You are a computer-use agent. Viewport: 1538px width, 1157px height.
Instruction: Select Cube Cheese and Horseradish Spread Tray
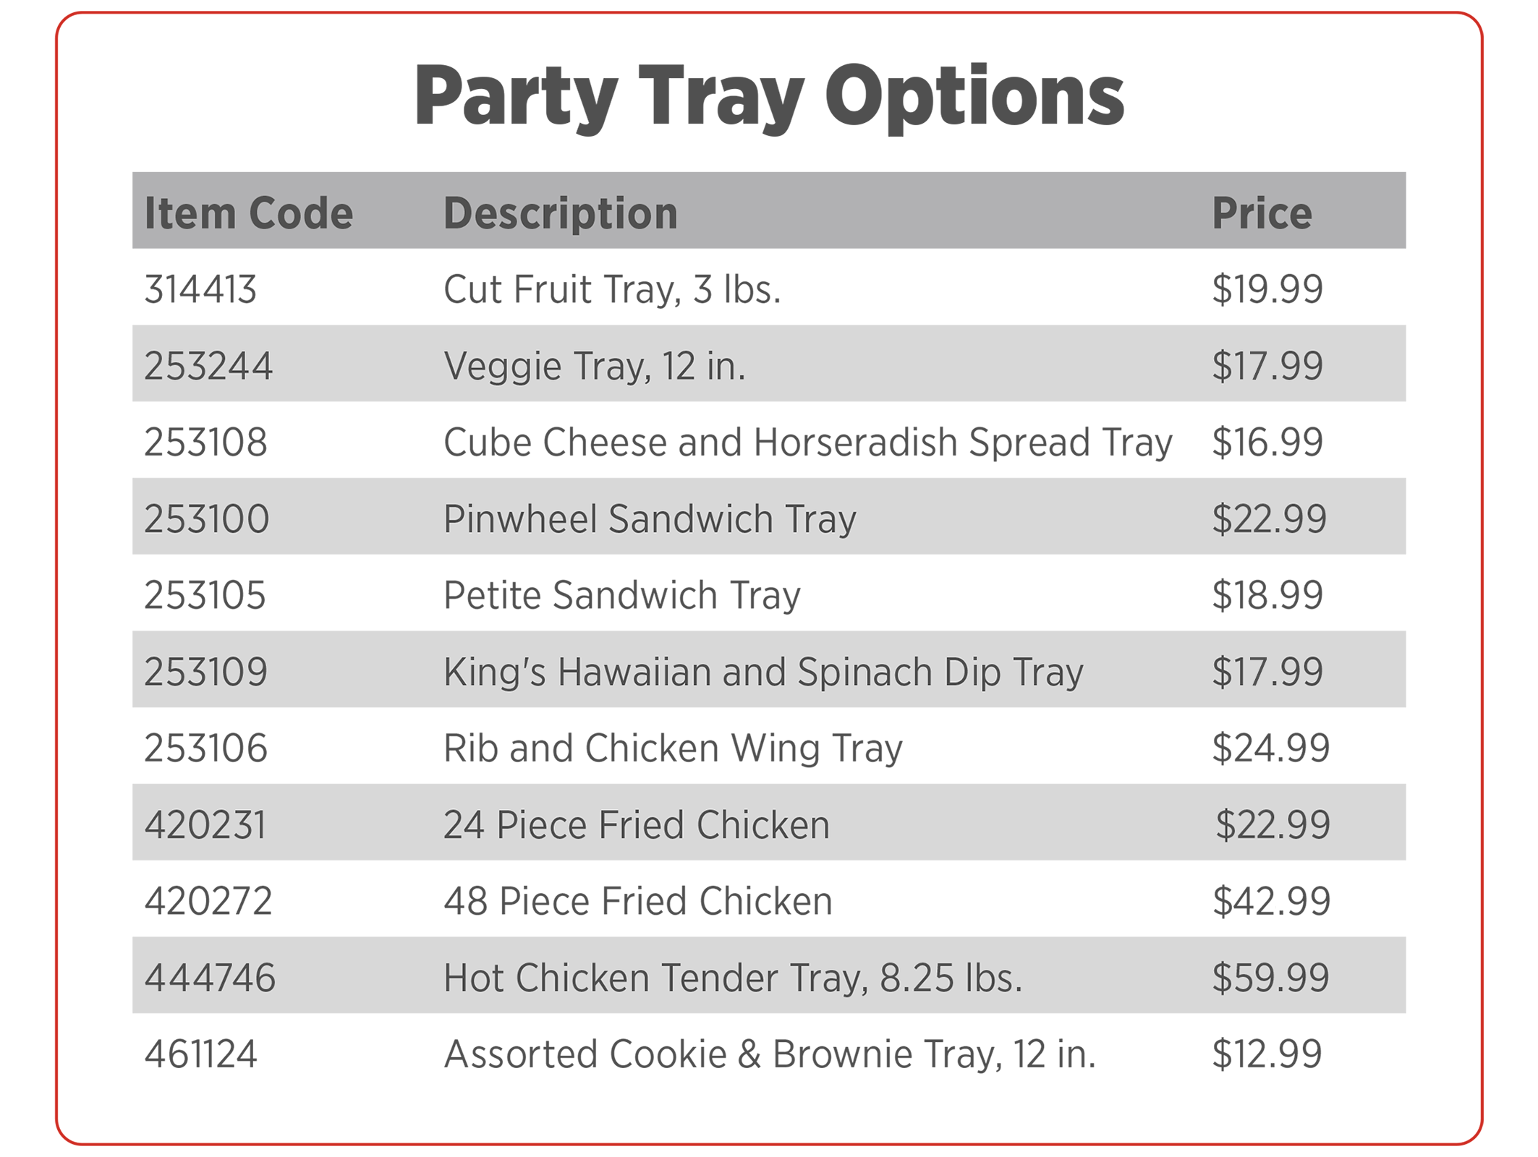pyautogui.click(x=807, y=442)
